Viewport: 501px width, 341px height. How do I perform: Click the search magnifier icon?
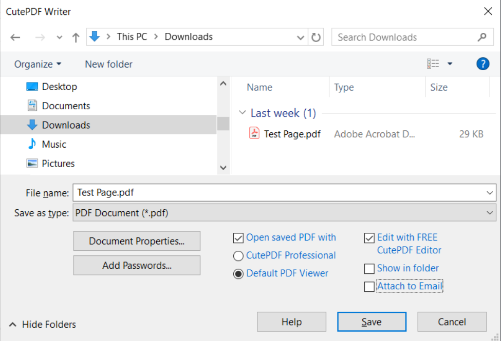[x=481, y=37]
